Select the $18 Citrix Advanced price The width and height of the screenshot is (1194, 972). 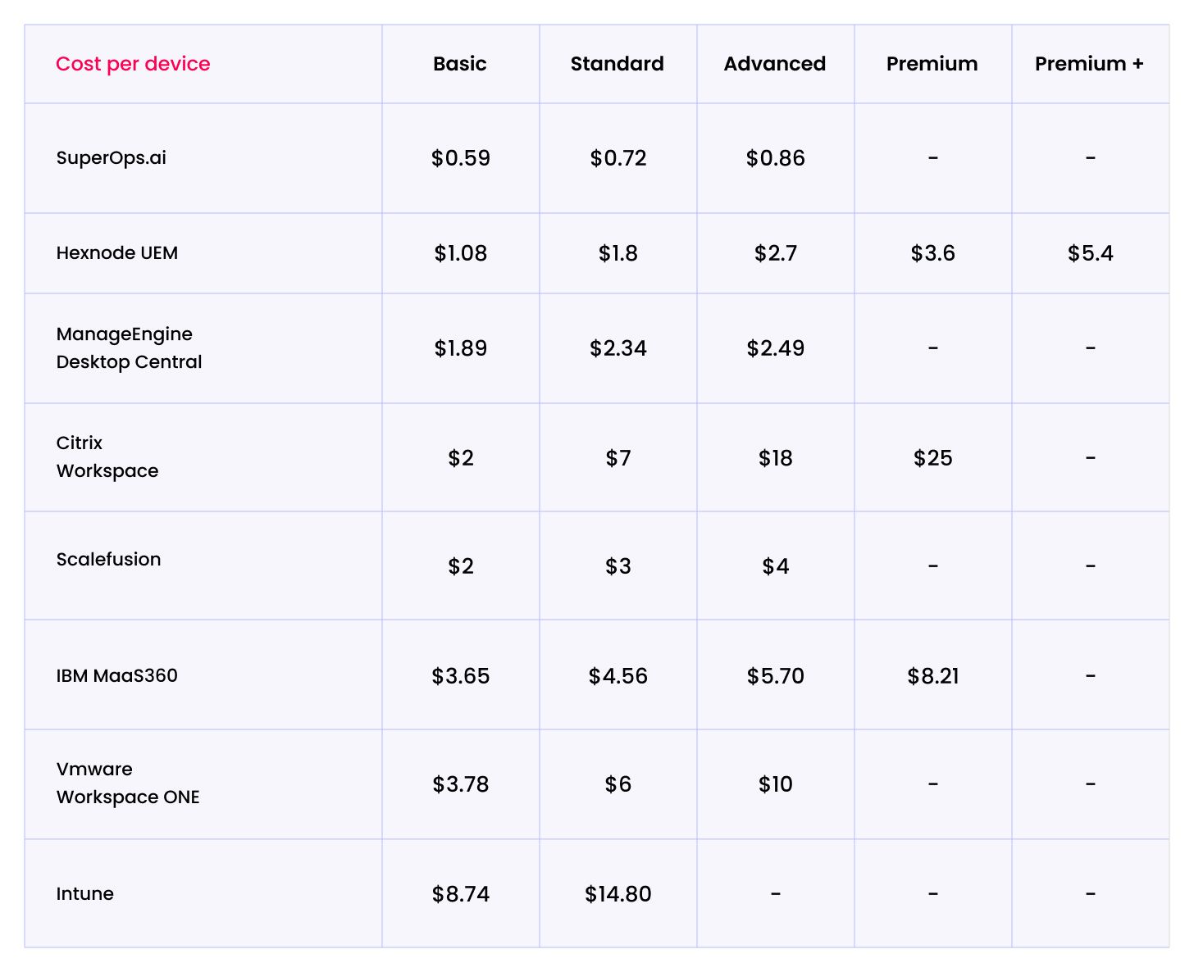coord(776,457)
